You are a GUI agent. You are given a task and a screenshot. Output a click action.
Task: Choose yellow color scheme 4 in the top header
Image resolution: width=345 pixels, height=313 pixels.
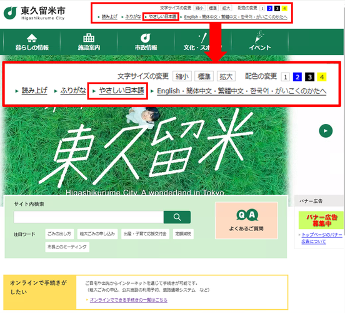[284, 8]
